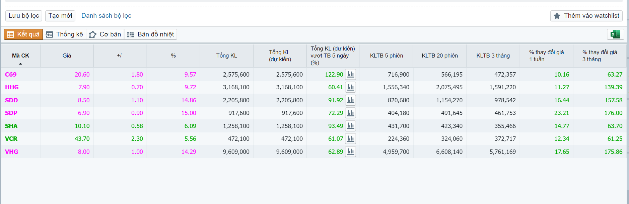Show volume chart for SDP stock
Screen dimensions: 629x204
(x=350, y=113)
